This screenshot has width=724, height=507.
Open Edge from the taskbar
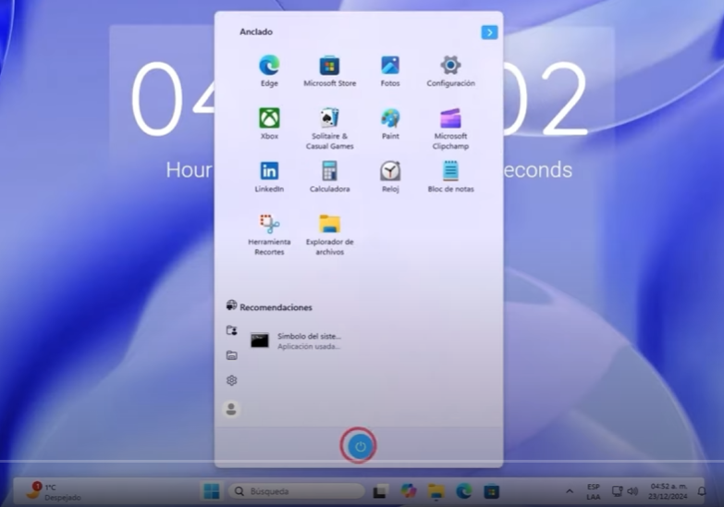click(464, 491)
